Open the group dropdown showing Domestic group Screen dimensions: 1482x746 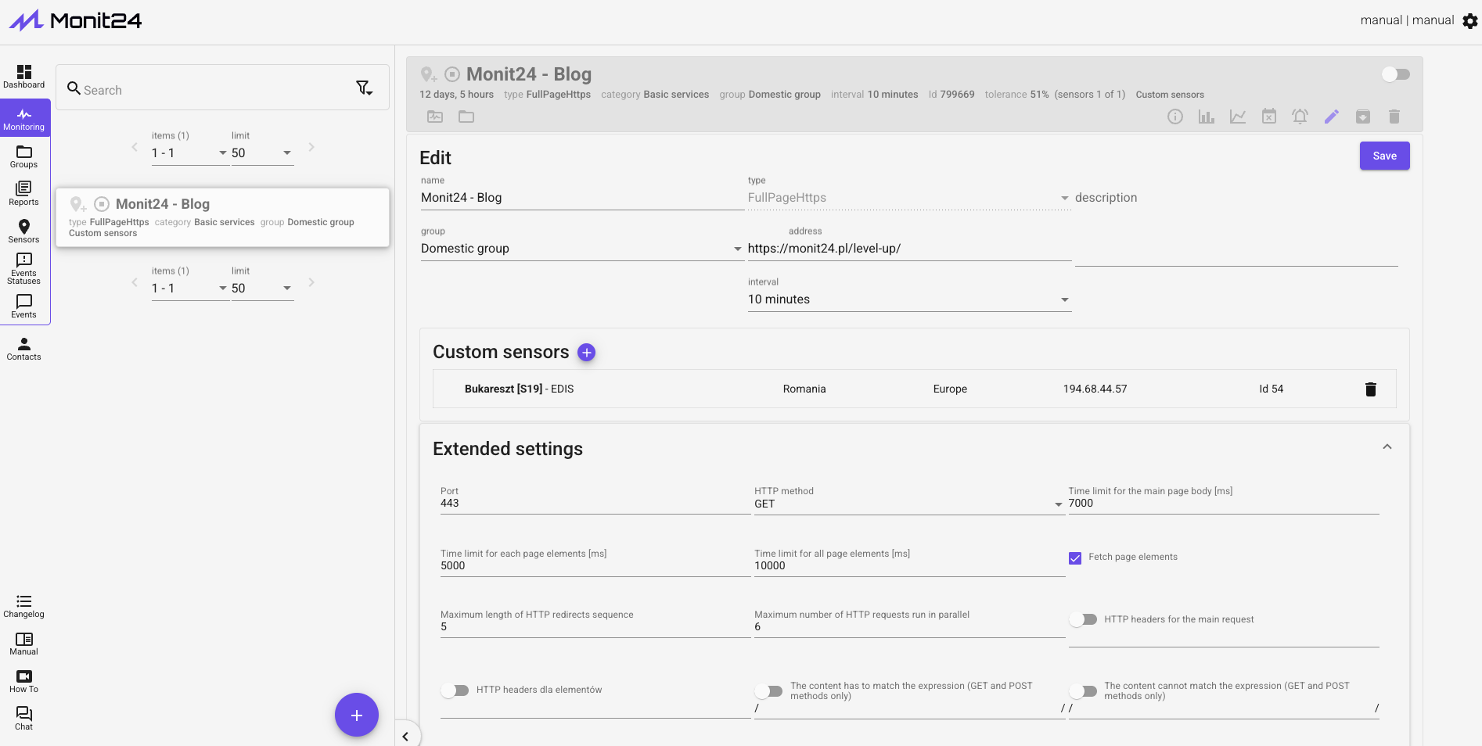[x=581, y=249]
